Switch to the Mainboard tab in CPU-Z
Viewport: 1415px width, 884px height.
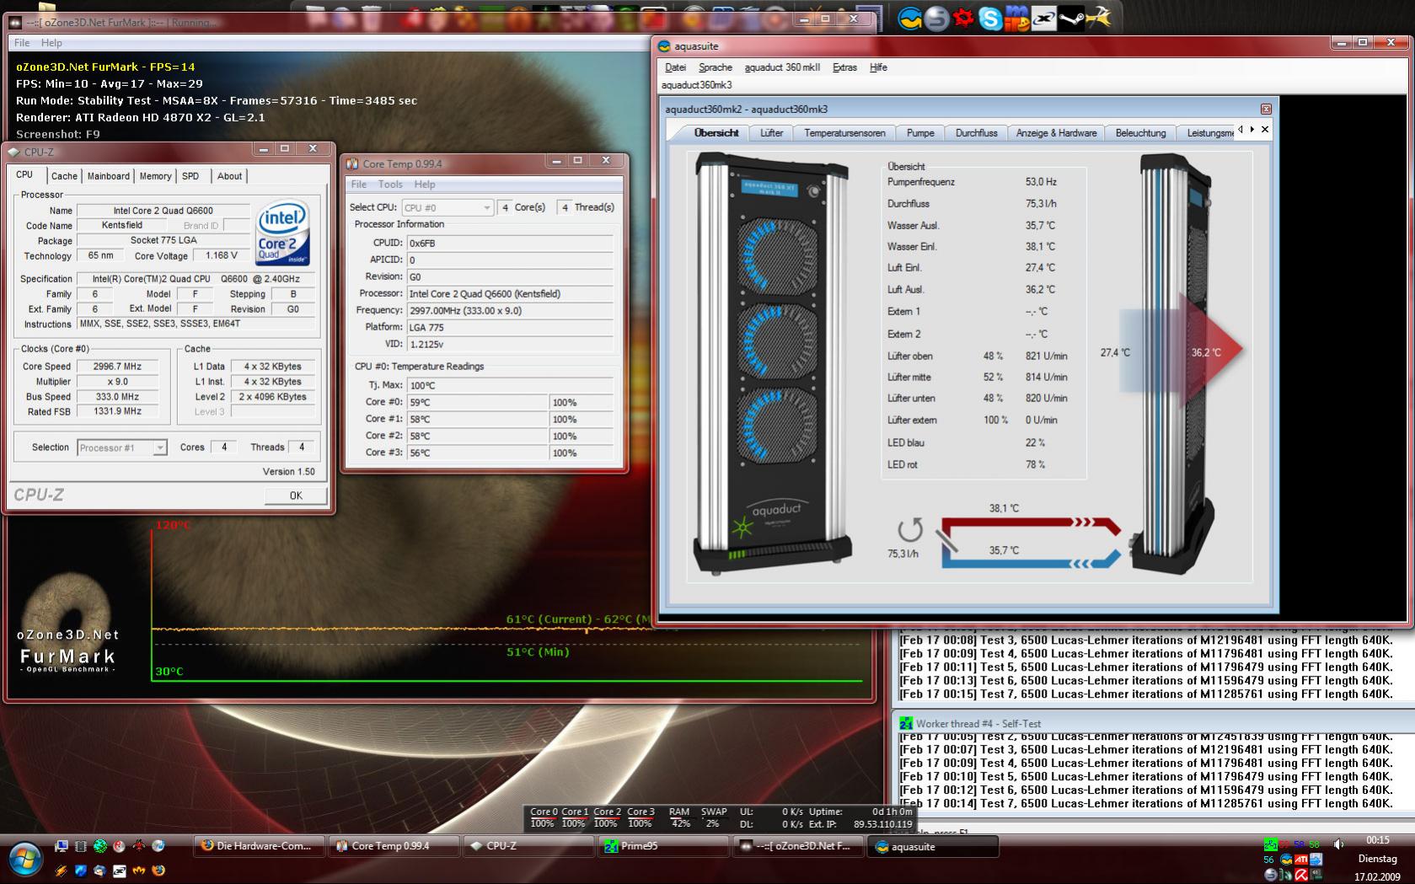(109, 176)
